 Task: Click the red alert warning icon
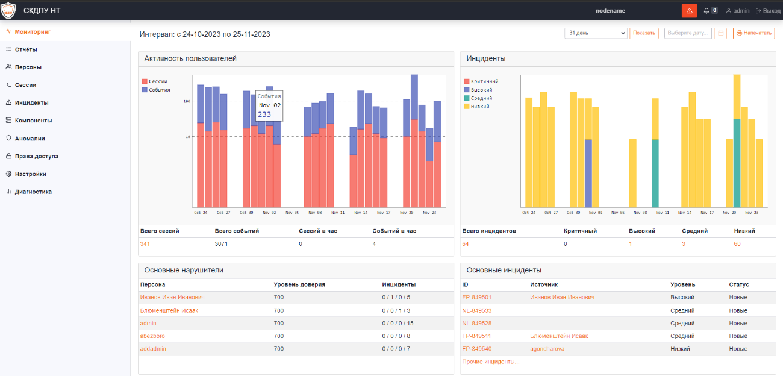tap(689, 11)
